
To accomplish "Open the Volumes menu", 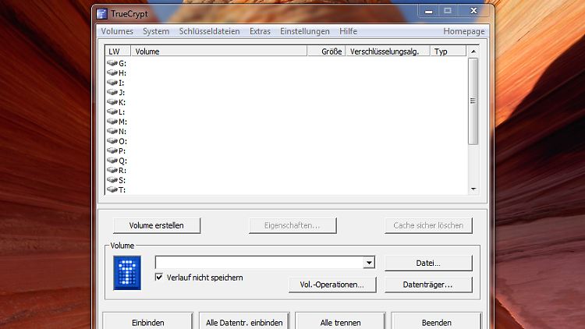I will (x=117, y=31).
